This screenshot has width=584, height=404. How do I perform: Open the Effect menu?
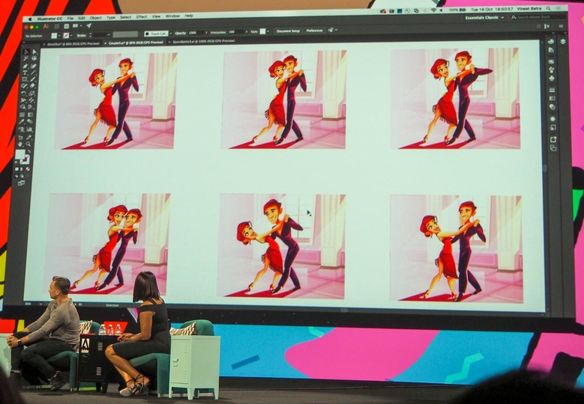click(142, 17)
